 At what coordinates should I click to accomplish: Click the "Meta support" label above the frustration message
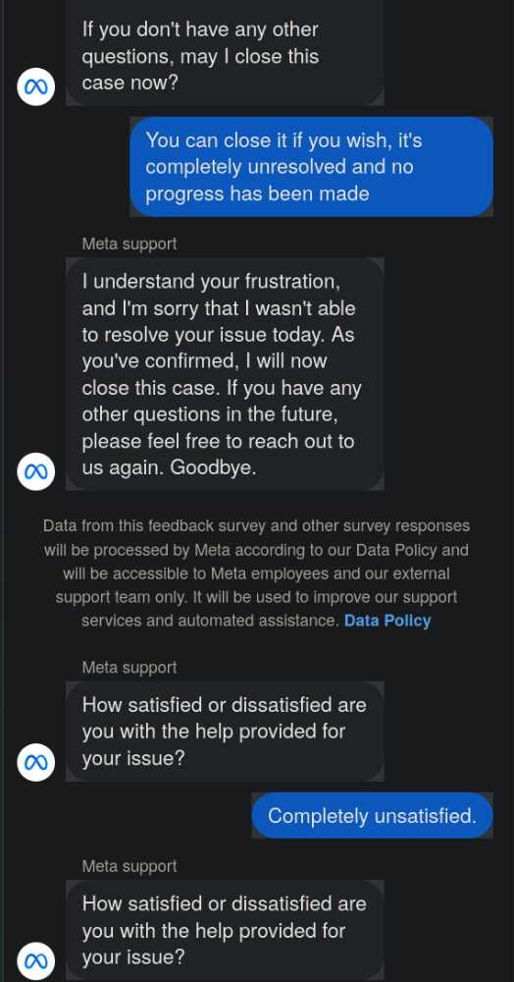tap(129, 244)
